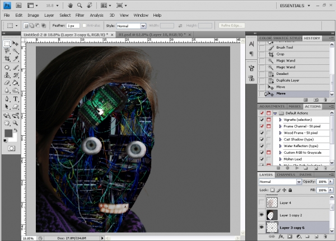The image size is (336, 241).
Task: Add a layer mask
Action: (290, 237)
